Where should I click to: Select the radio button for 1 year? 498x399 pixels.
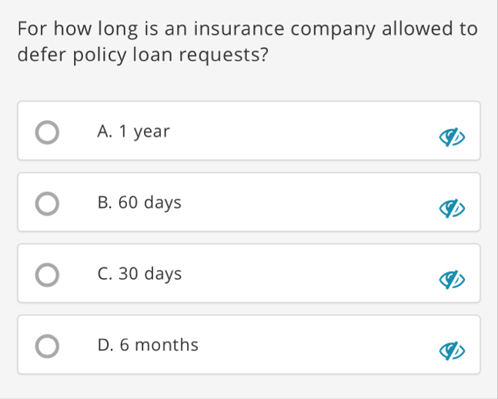47,132
